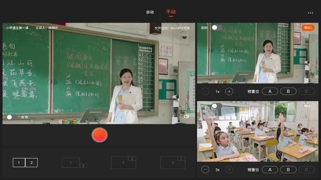
Task: Click the student camera preview thumbnail
Action: click(258, 132)
